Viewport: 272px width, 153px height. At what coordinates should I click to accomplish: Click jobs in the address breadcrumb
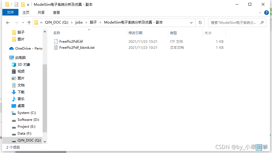click(79, 22)
